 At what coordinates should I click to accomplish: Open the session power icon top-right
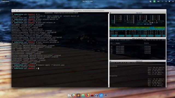(173, 1)
